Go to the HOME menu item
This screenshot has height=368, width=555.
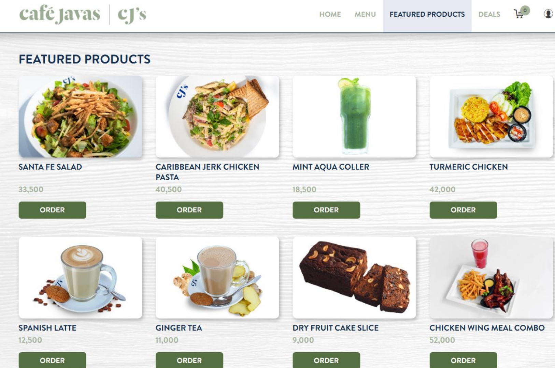330,14
